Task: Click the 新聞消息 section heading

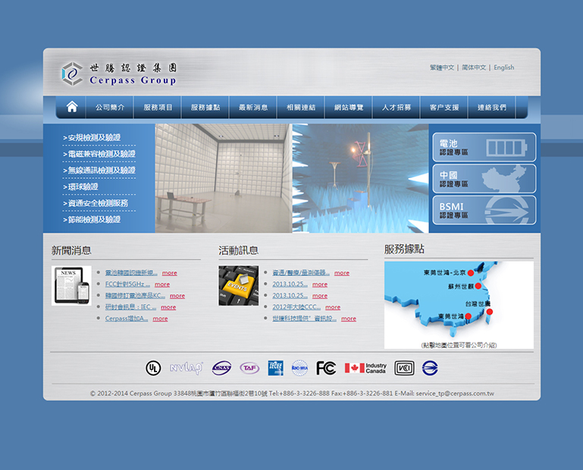Action: [71, 250]
